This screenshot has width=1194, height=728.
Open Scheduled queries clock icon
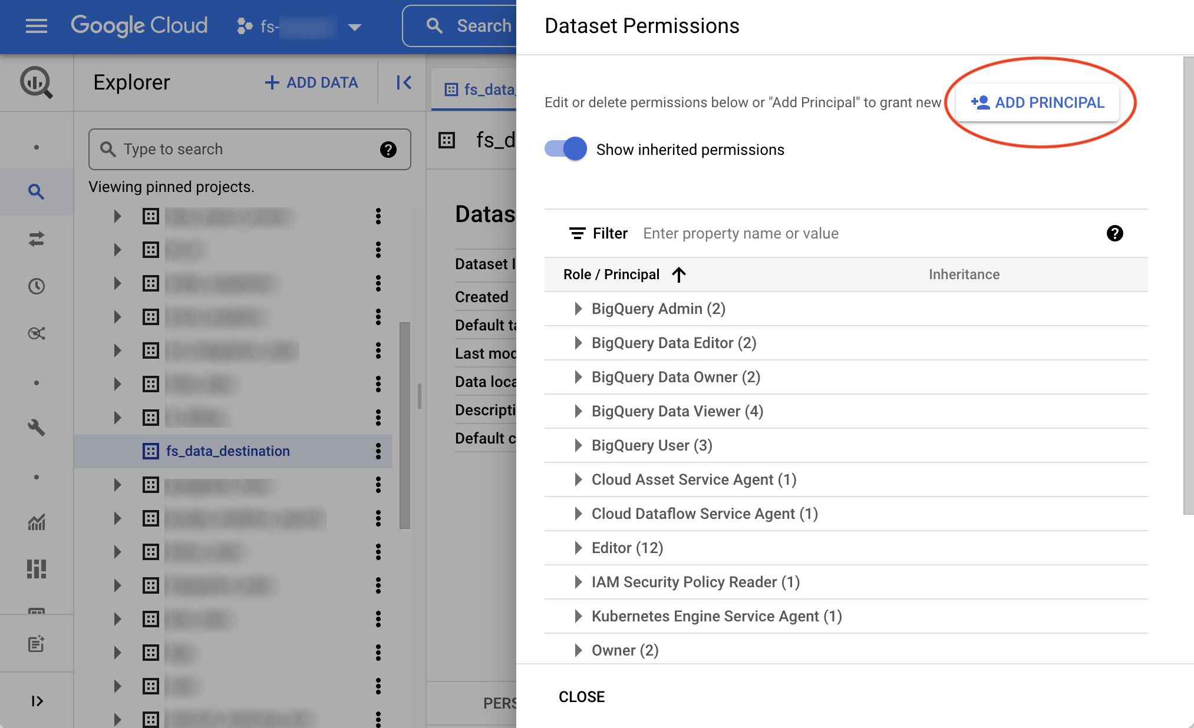click(x=37, y=286)
